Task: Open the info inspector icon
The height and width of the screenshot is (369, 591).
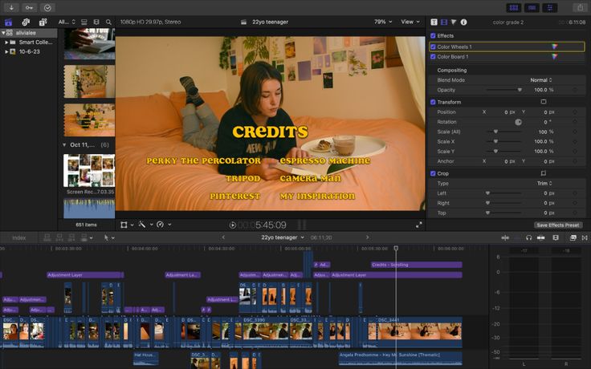Action: click(463, 22)
